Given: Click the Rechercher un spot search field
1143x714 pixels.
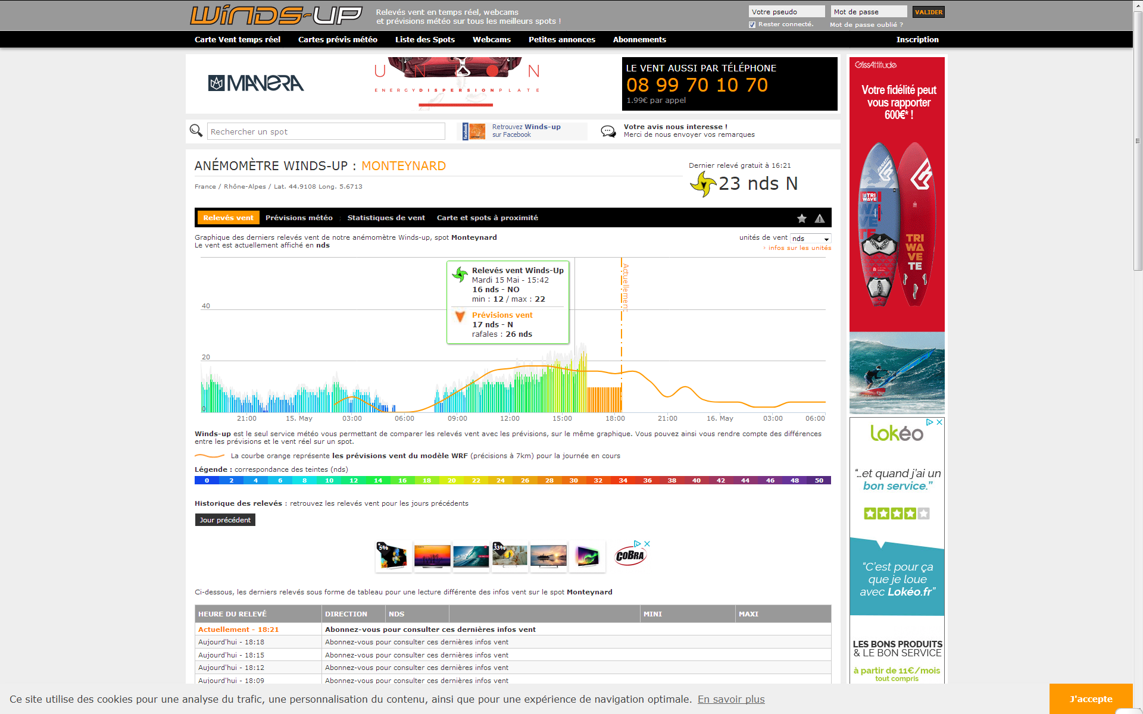Looking at the screenshot, I should [x=326, y=131].
